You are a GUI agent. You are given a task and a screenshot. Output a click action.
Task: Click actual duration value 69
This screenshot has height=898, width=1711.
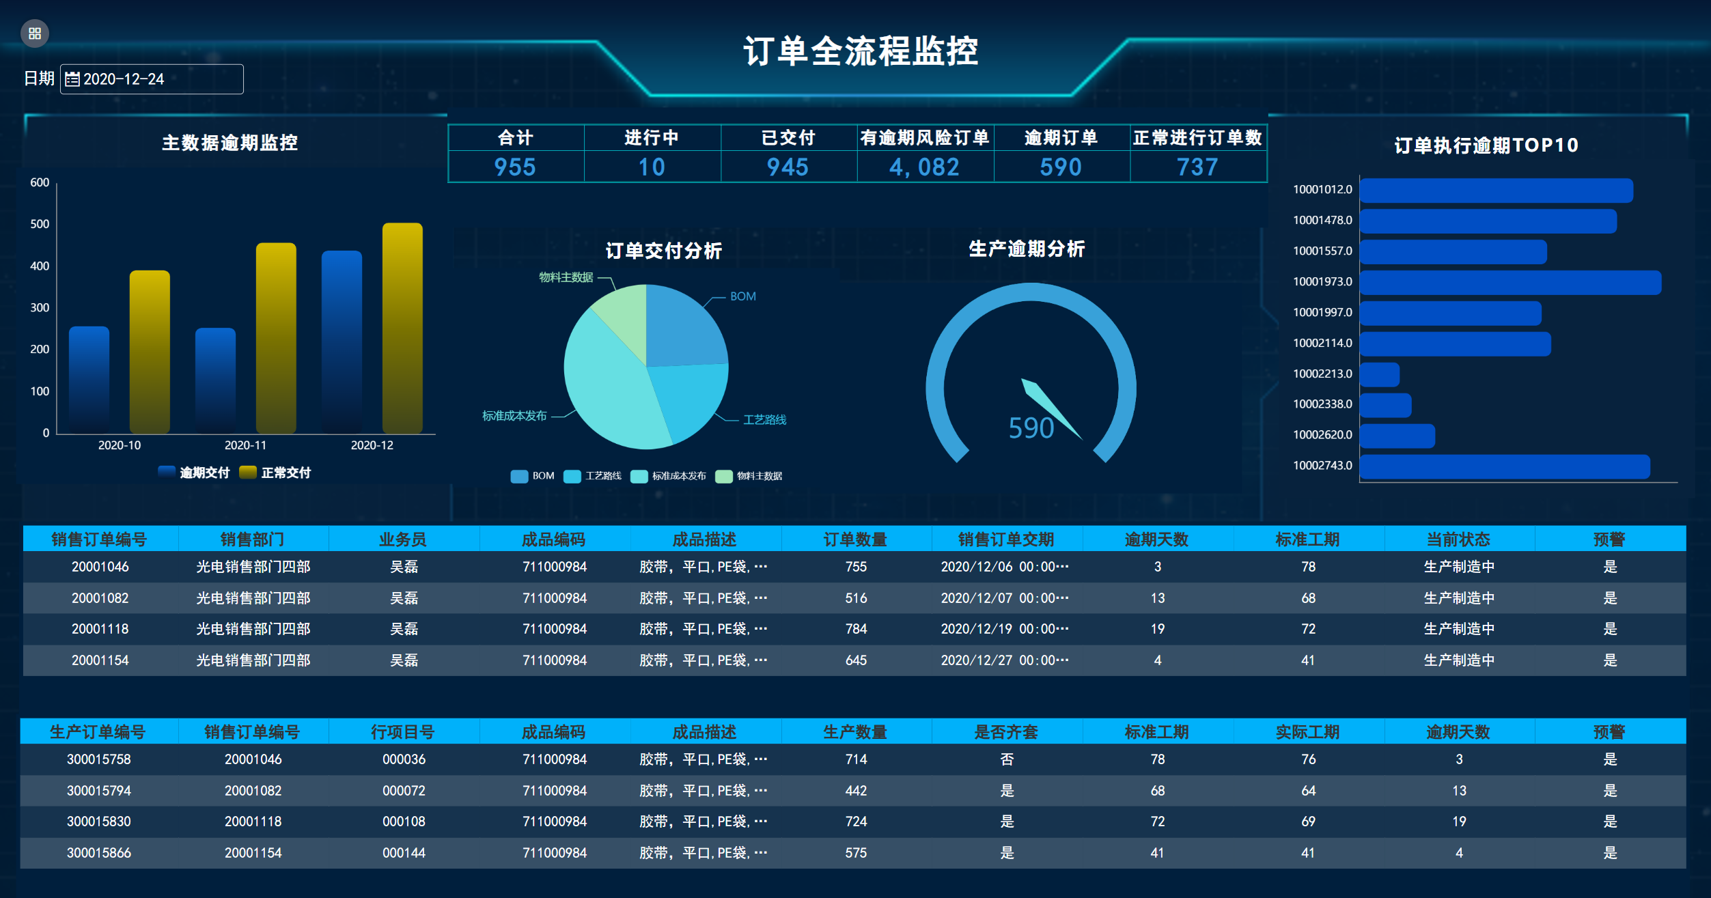click(1308, 822)
